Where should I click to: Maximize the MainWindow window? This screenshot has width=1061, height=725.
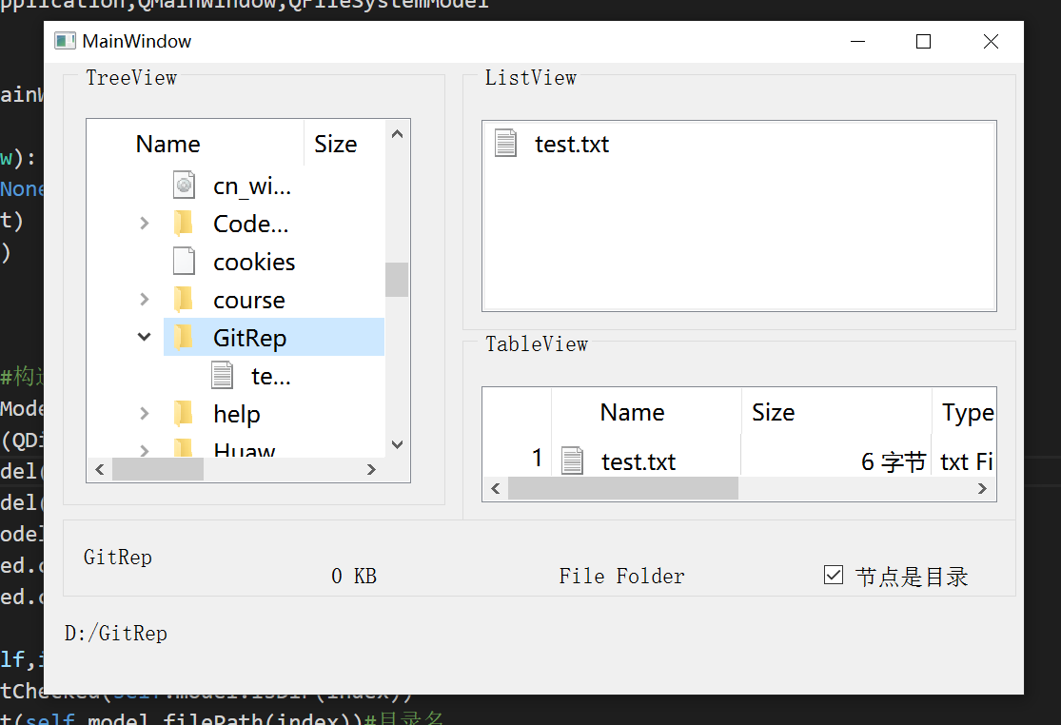(x=924, y=41)
